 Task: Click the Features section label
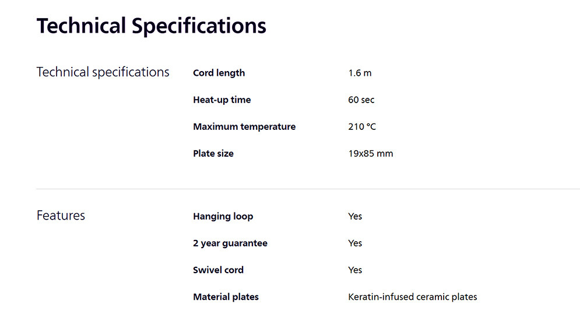point(61,215)
